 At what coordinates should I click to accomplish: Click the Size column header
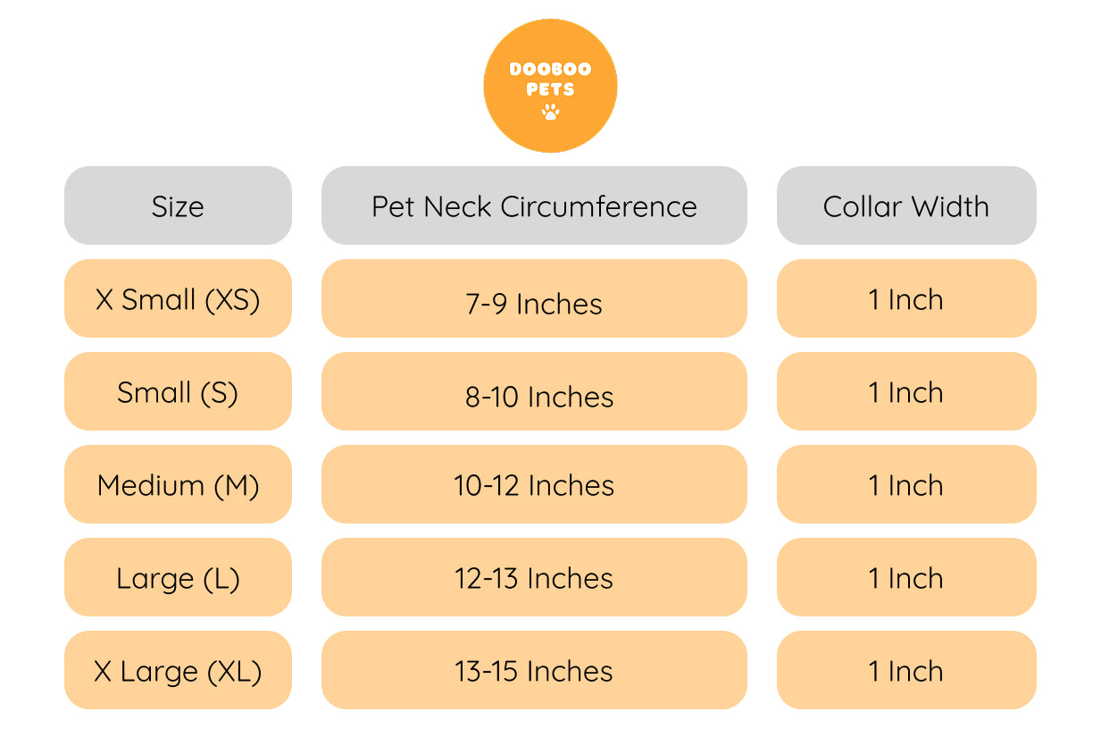point(178,206)
